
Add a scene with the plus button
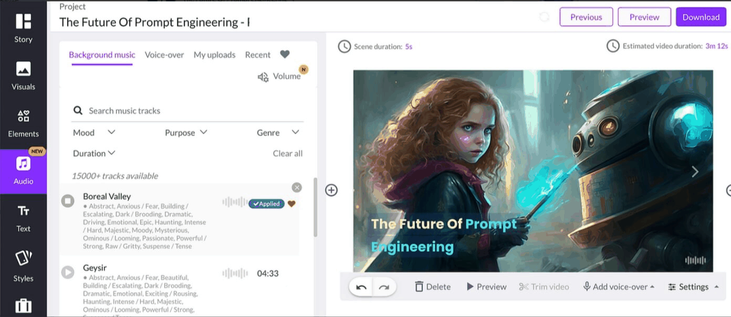pos(331,190)
